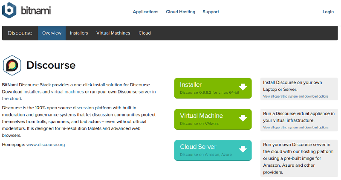Switch to the Installers tab
This screenshot has width=341, height=180.
(79, 33)
